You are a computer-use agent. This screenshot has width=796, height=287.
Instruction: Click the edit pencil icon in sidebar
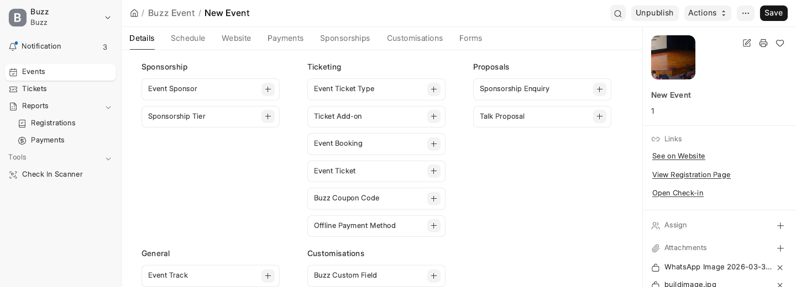747,43
